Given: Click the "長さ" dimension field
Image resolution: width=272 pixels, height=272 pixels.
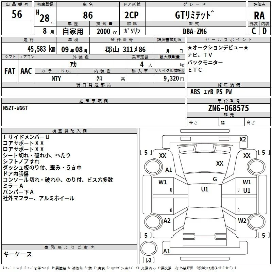Looking at the screenshot, I should coord(203,122).
